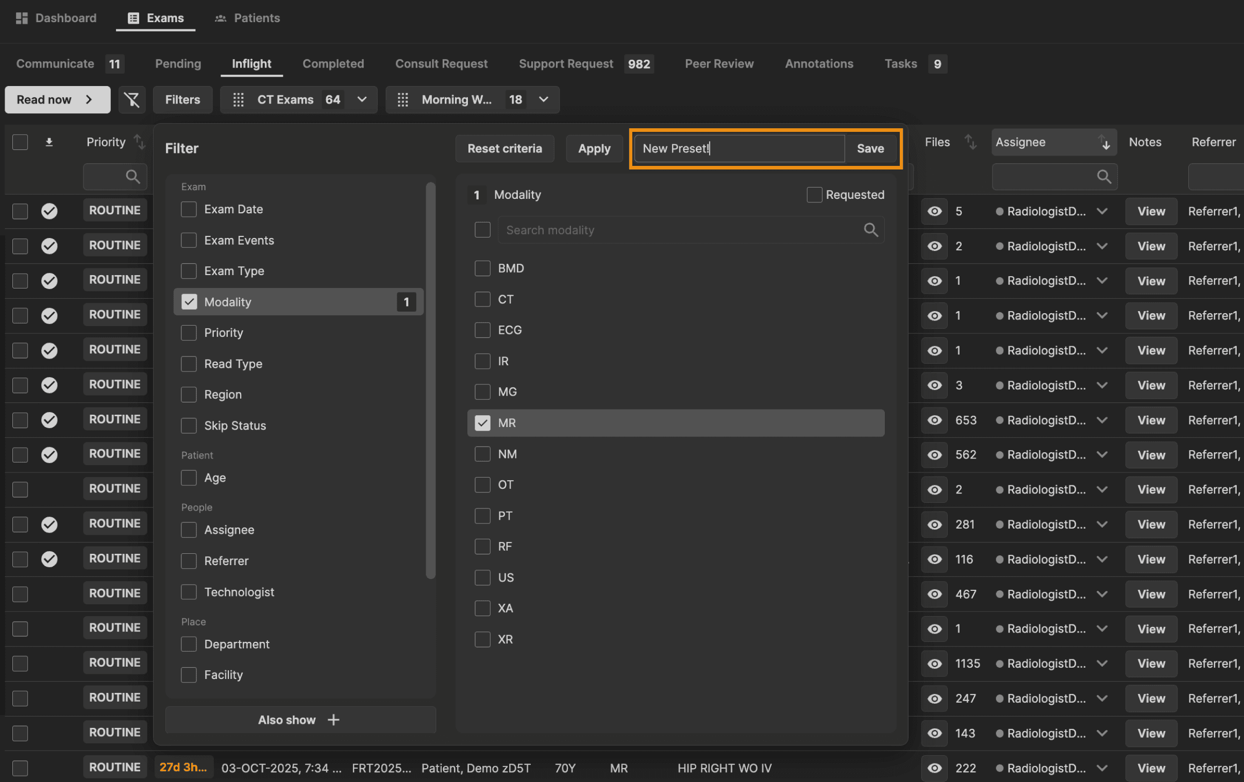Switch to the Completed tab
The image size is (1244, 782).
(333, 63)
